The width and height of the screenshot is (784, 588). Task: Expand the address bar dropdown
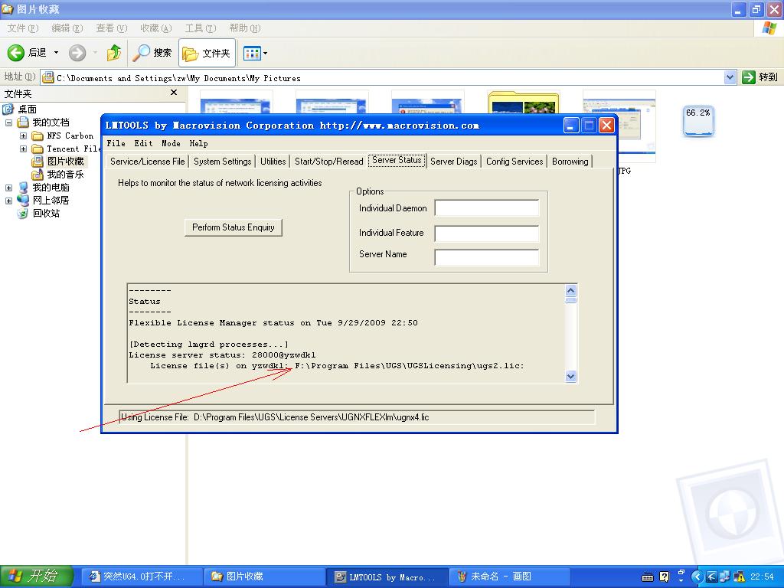click(730, 77)
